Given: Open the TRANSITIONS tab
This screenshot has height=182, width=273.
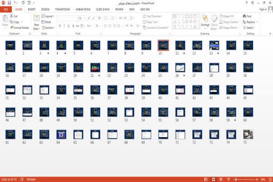Looking at the screenshot, I should 62,10.
